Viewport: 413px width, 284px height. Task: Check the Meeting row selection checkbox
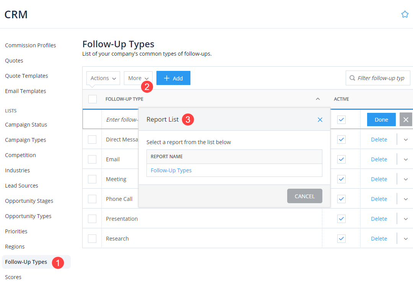pos(92,179)
